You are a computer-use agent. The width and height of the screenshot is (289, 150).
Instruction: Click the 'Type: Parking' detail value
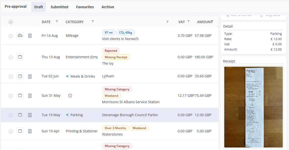276,34
